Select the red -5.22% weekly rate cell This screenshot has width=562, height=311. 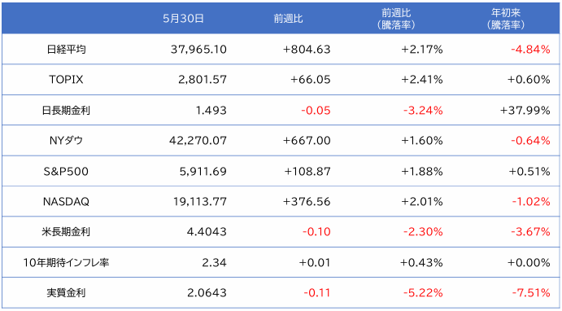click(x=423, y=293)
